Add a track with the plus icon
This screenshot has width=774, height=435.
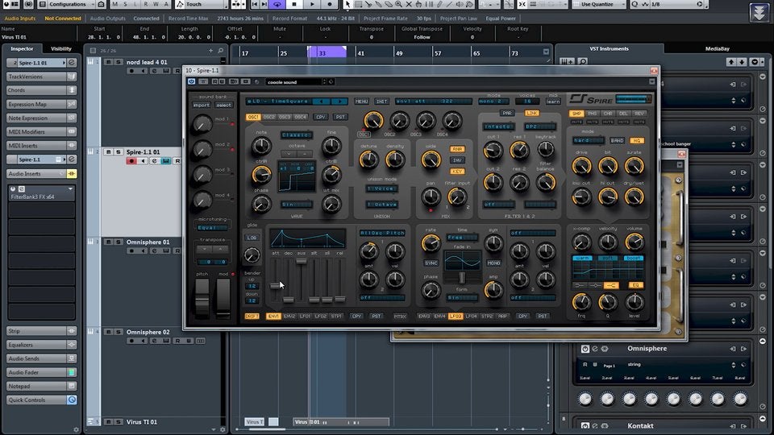pos(210,50)
